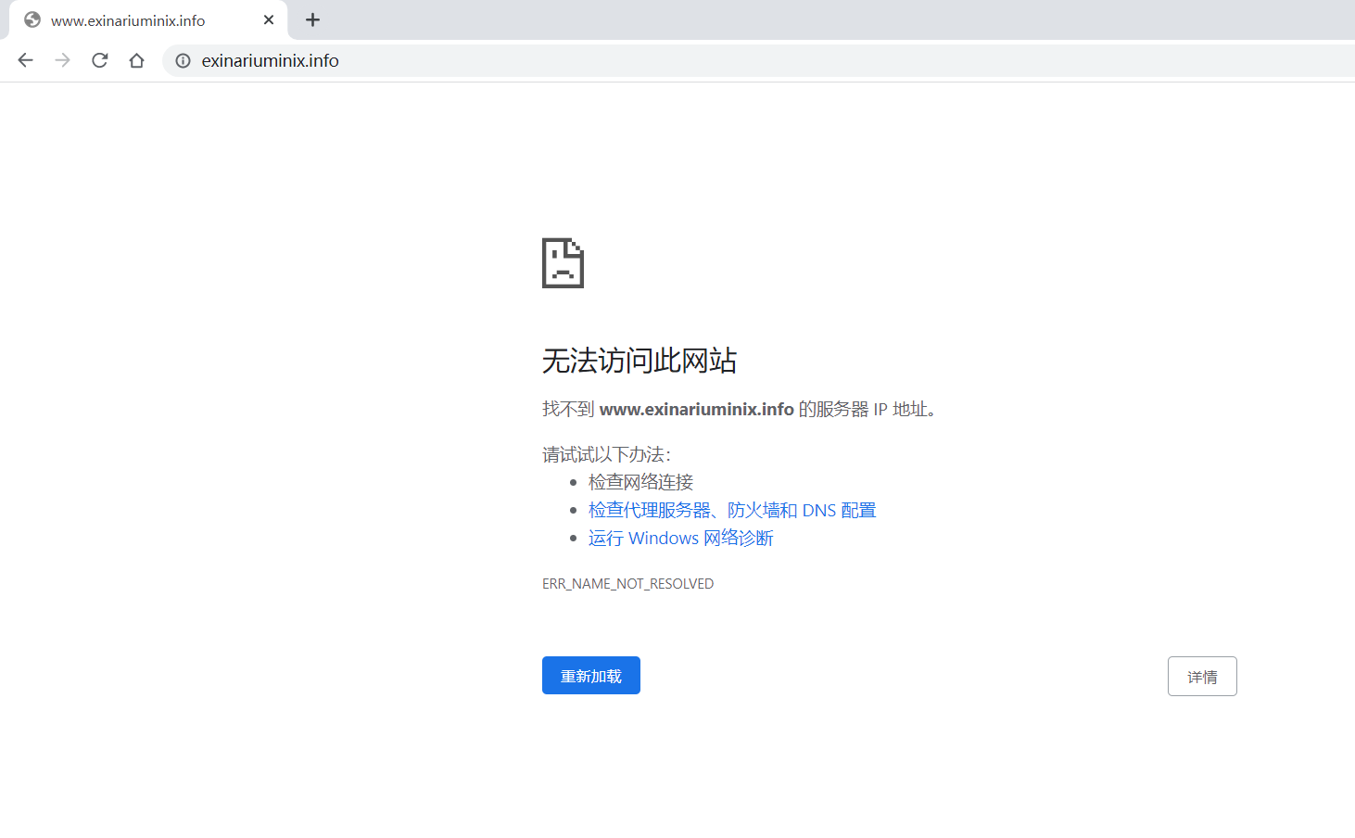The image size is (1355, 838).
Task: Open a new tab with plus icon
Action: (312, 19)
